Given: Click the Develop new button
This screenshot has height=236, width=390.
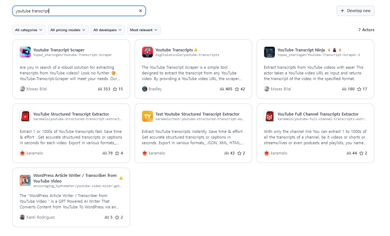Looking at the screenshot, I should (x=355, y=11).
